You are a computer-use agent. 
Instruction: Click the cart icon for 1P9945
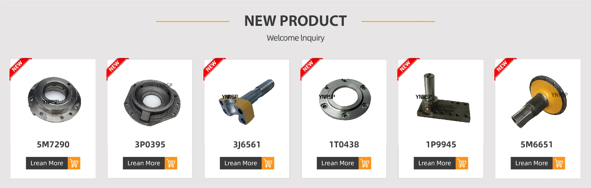pyautogui.click(x=462, y=163)
